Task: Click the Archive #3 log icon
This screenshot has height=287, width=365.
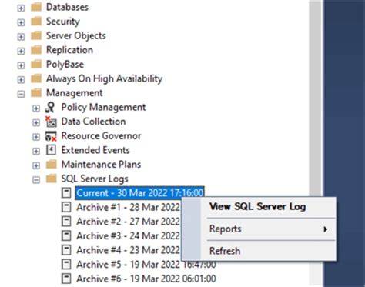Action: tap(66, 235)
